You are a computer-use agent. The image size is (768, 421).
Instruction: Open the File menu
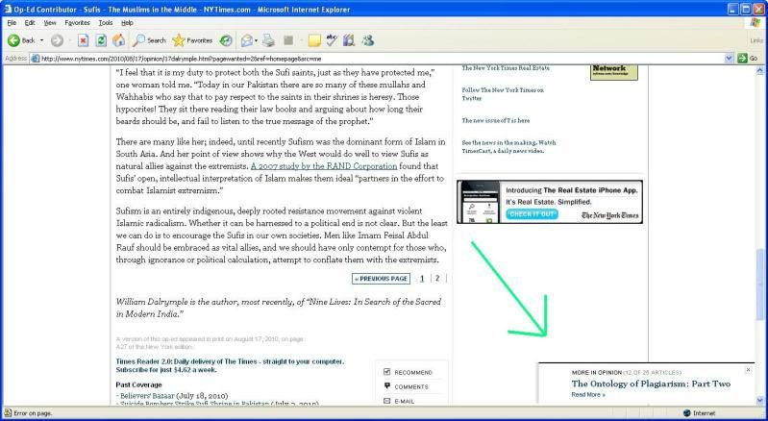[12, 22]
